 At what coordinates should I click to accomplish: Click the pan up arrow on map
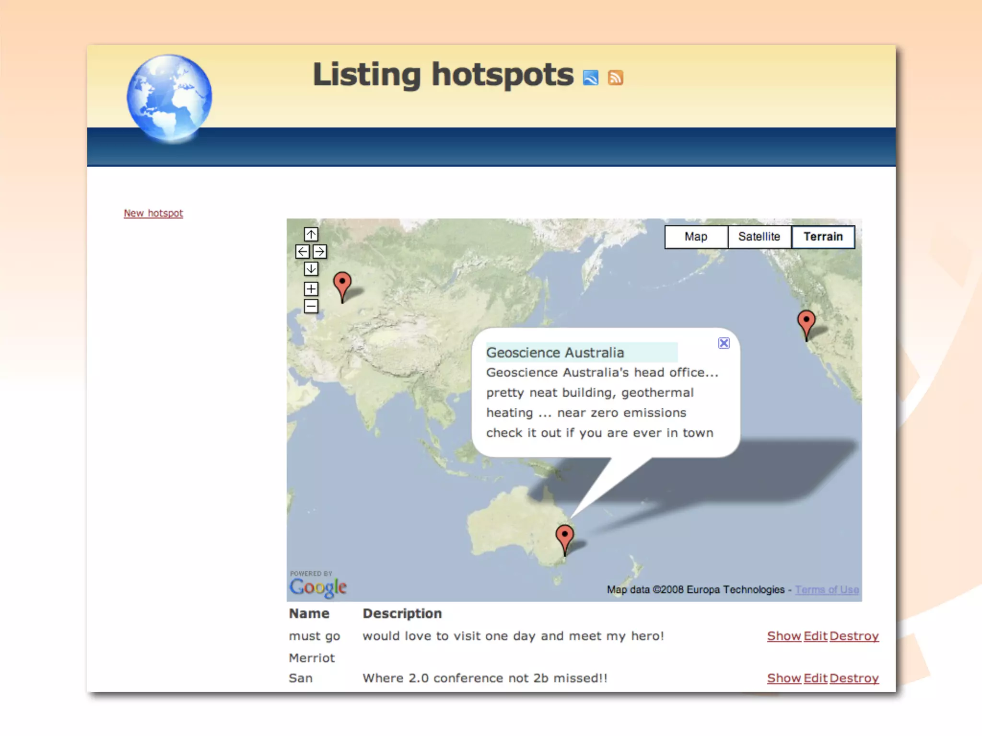click(x=311, y=234)
